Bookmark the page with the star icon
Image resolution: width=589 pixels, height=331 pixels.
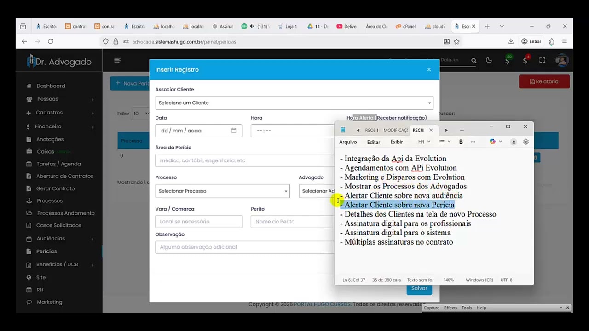coord(456,41)
